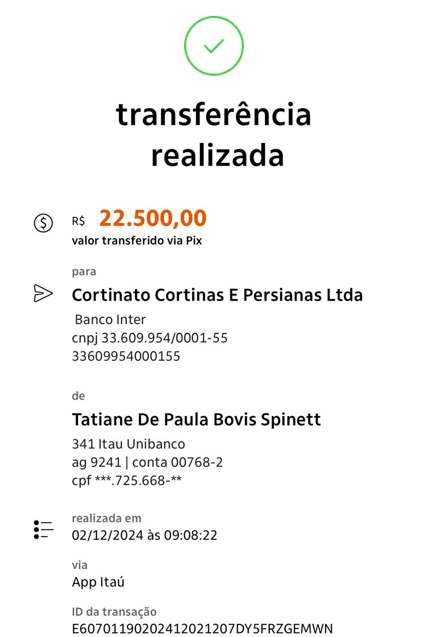Click the 341 Itau Unibanco line
The width and height of the screenshot is (428, 637).
(x=128, y=444)
